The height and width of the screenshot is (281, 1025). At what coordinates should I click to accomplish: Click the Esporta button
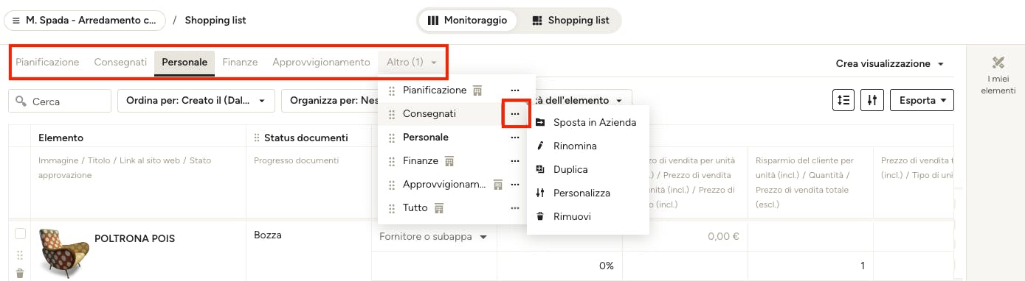coord(922,100)
